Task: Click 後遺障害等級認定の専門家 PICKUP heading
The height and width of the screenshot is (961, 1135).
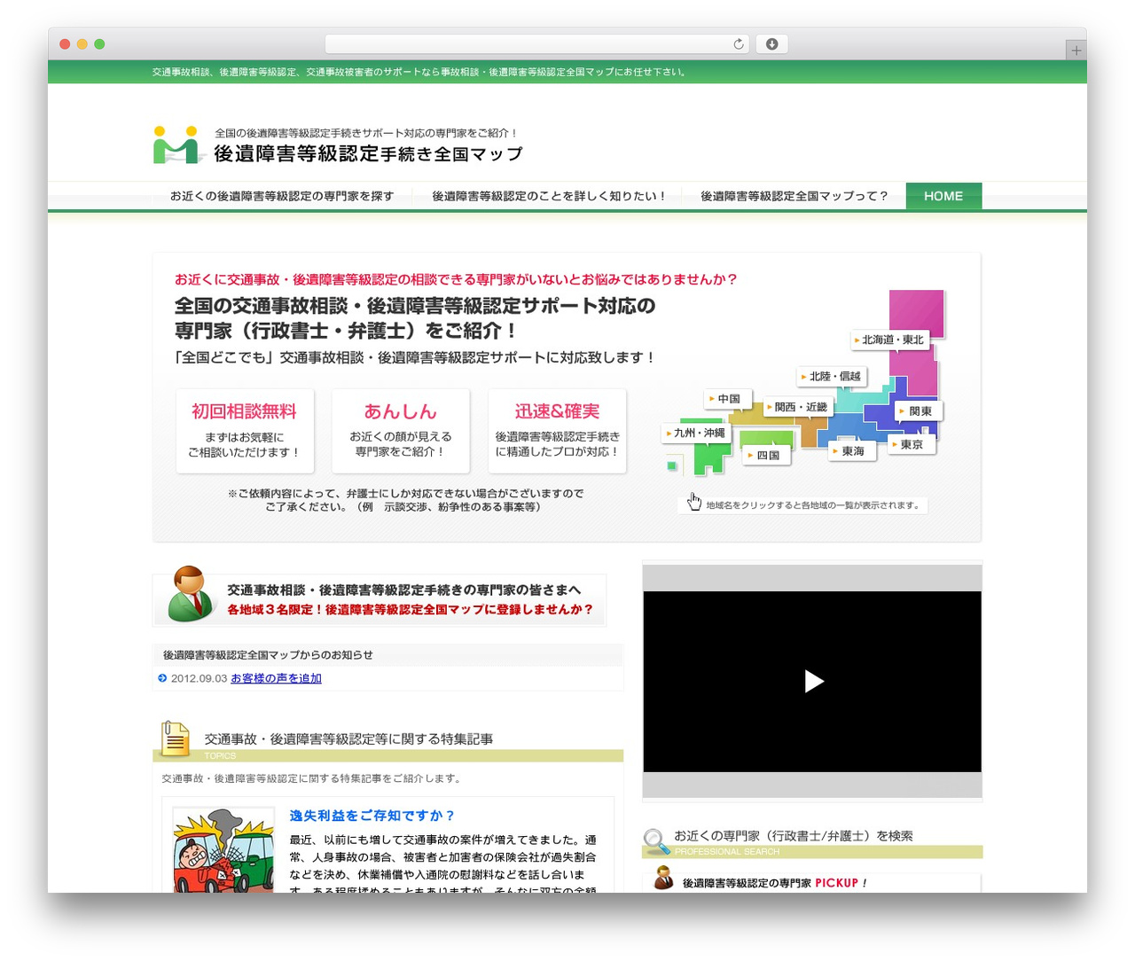Action: pos(774,883)
